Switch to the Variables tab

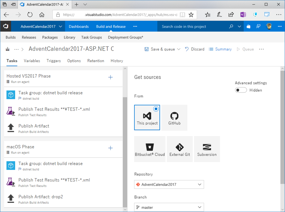[x=32, y=61]
